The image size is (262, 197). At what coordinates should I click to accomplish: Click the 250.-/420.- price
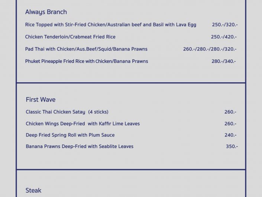(x=224, y=37)
